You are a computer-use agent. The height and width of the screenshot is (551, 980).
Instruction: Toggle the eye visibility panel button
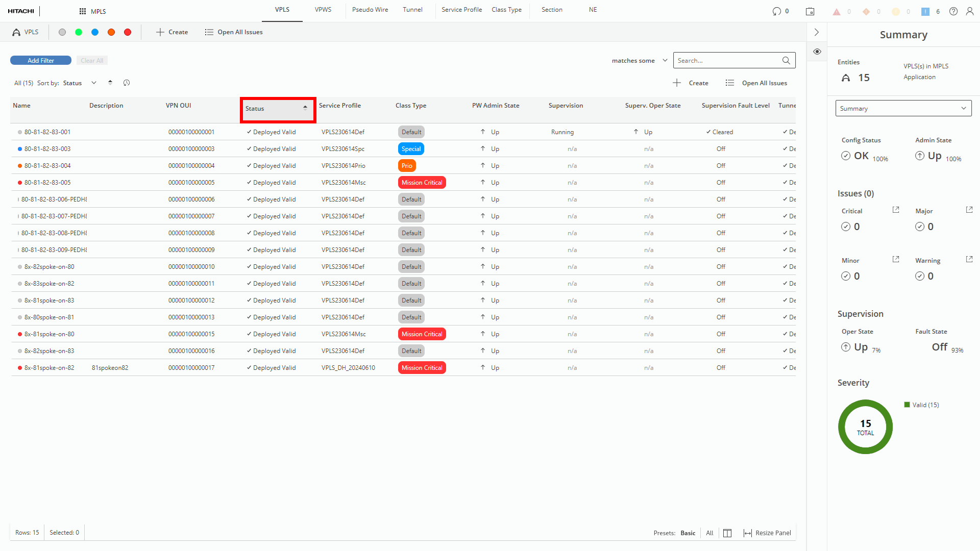coord(817,52)
